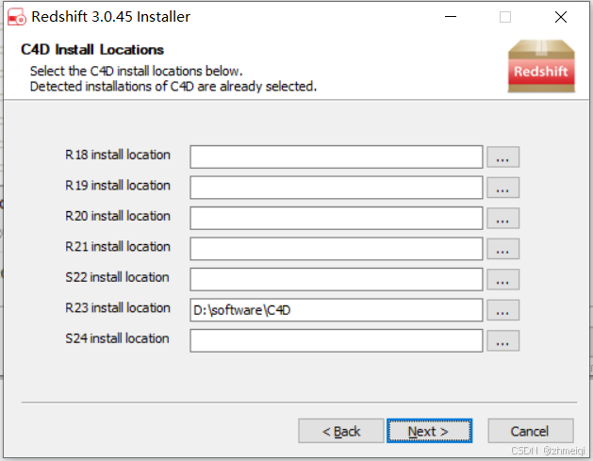Browse for R23 install location
Viewport: 593px width, 461px height.
(502, 310)
